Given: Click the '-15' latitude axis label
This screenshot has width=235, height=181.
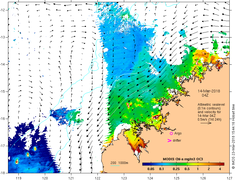Looking at the screenshot, I should click(3, 92).
